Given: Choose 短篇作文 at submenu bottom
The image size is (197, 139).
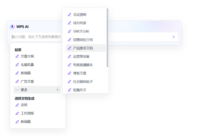Looking at the screenshot, I should click(86, 90).
